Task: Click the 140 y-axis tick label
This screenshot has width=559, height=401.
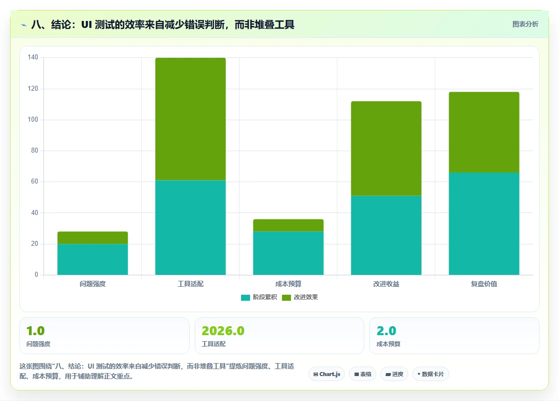Action: click(x=33, y=57)
